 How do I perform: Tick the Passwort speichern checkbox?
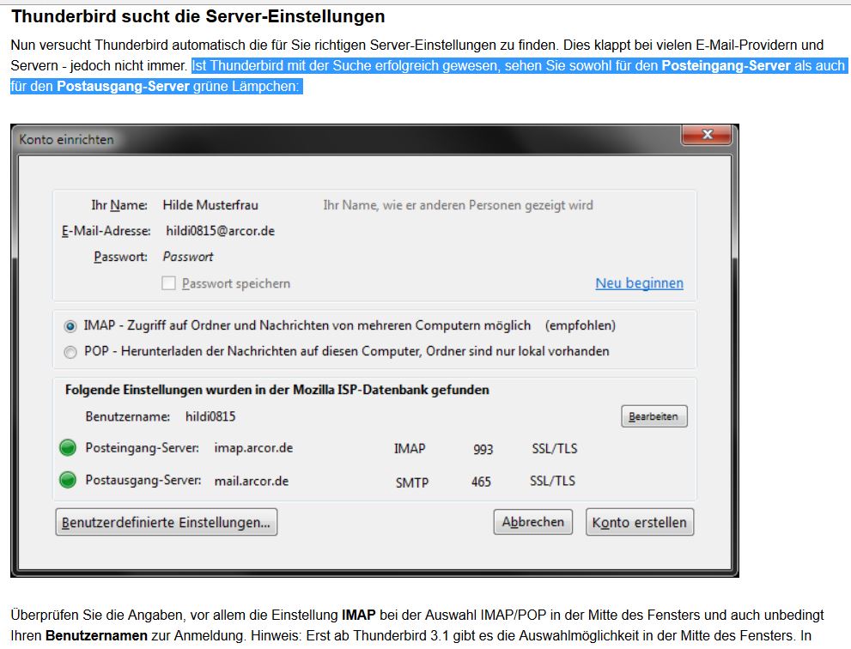[x=169, y=283]
